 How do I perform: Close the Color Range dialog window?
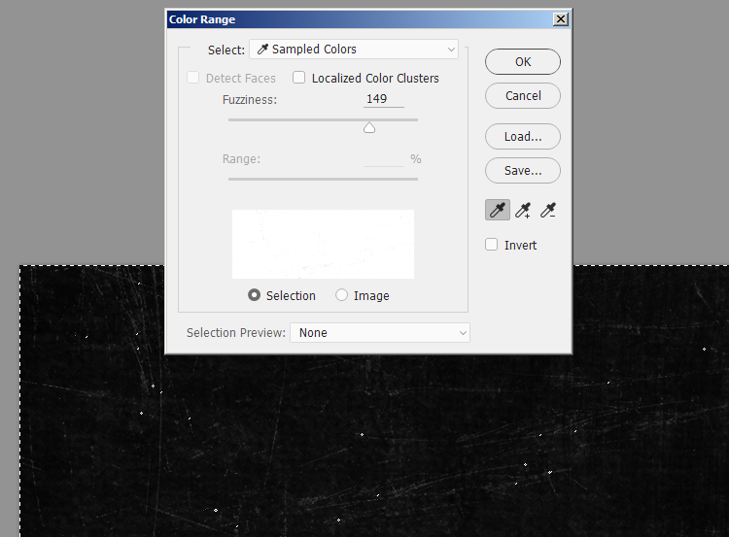[560, 19]
